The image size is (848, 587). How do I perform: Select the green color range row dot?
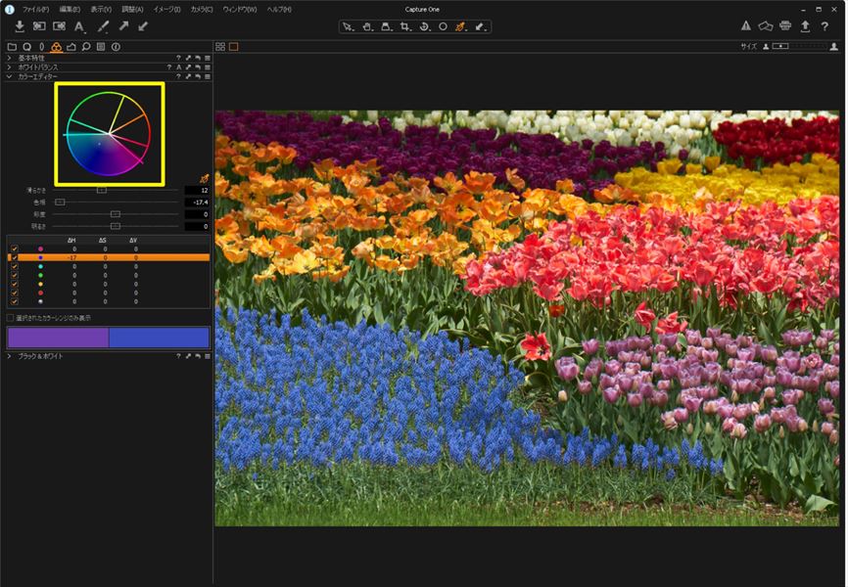(40, 276)
